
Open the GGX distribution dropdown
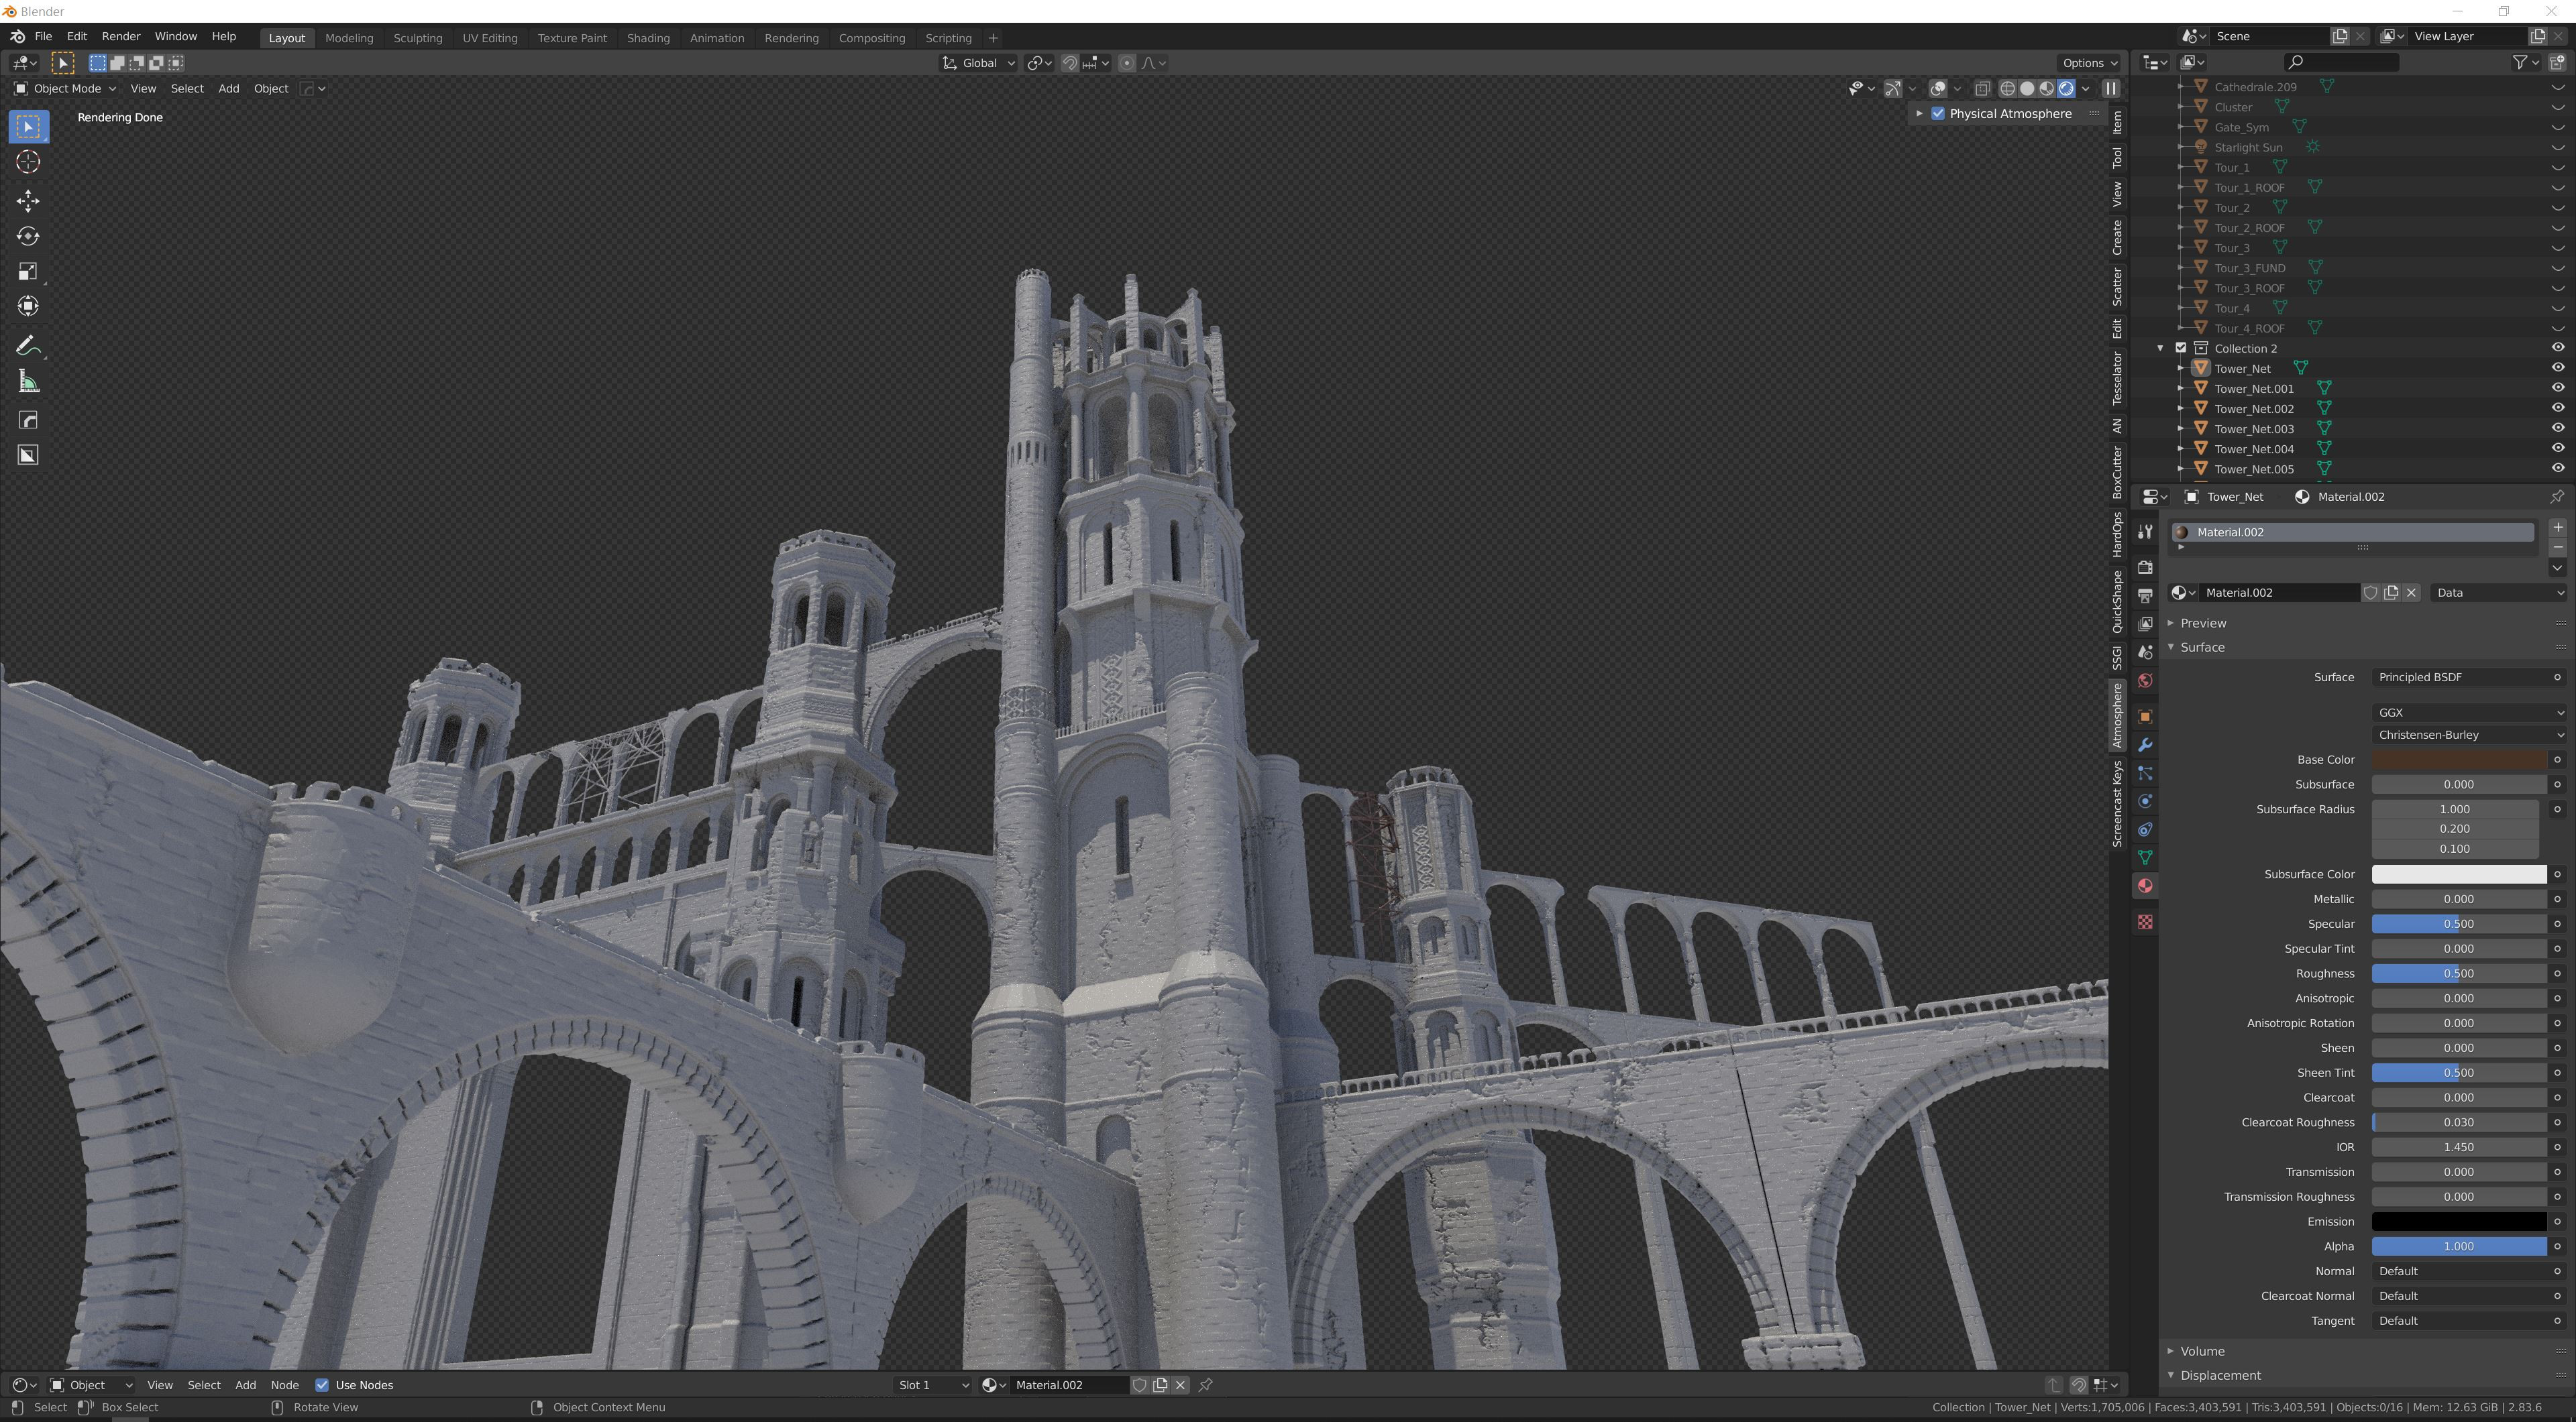point(2467,713)
